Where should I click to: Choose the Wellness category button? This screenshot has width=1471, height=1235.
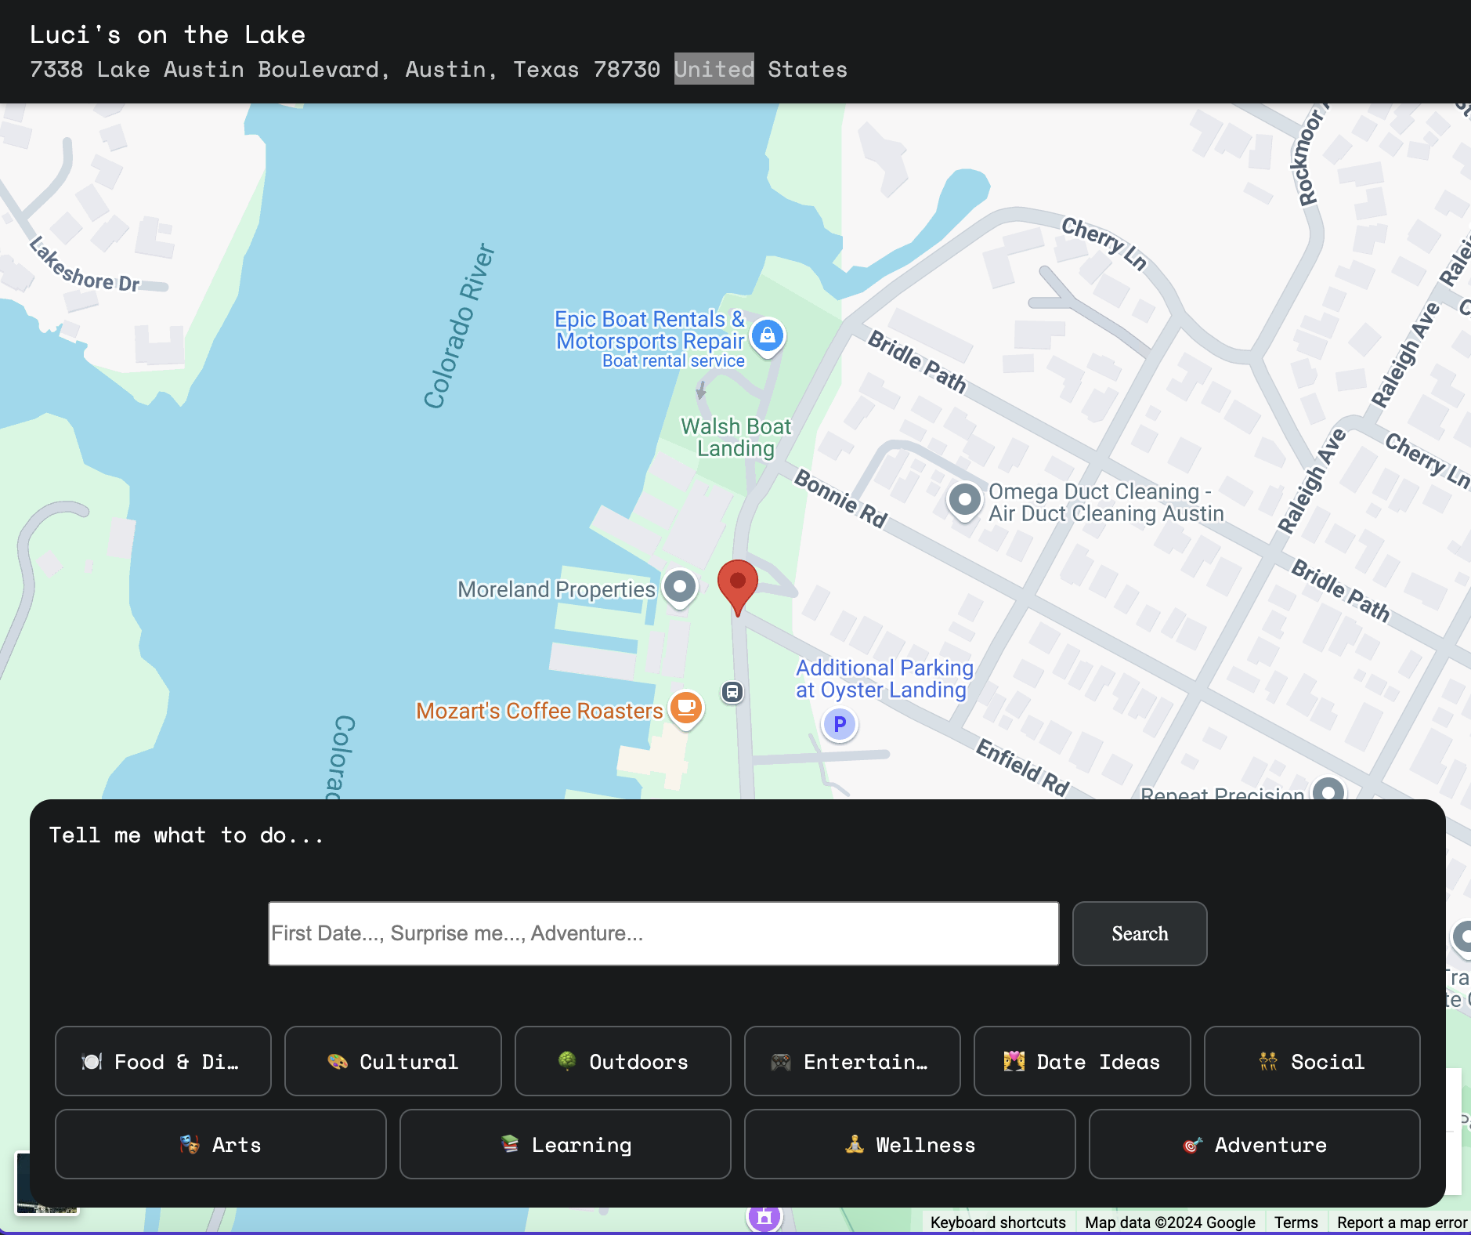pos(910,1144)
